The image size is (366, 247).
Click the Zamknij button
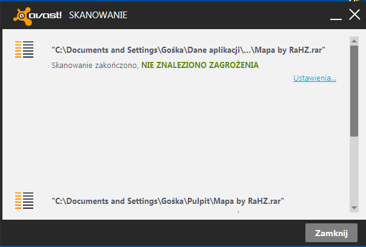pos(331,233)
